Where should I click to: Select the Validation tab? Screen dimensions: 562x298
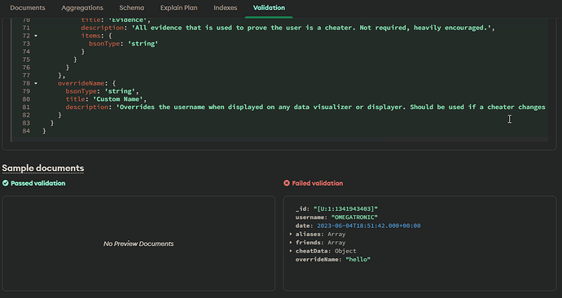click(x=269, y=7)
